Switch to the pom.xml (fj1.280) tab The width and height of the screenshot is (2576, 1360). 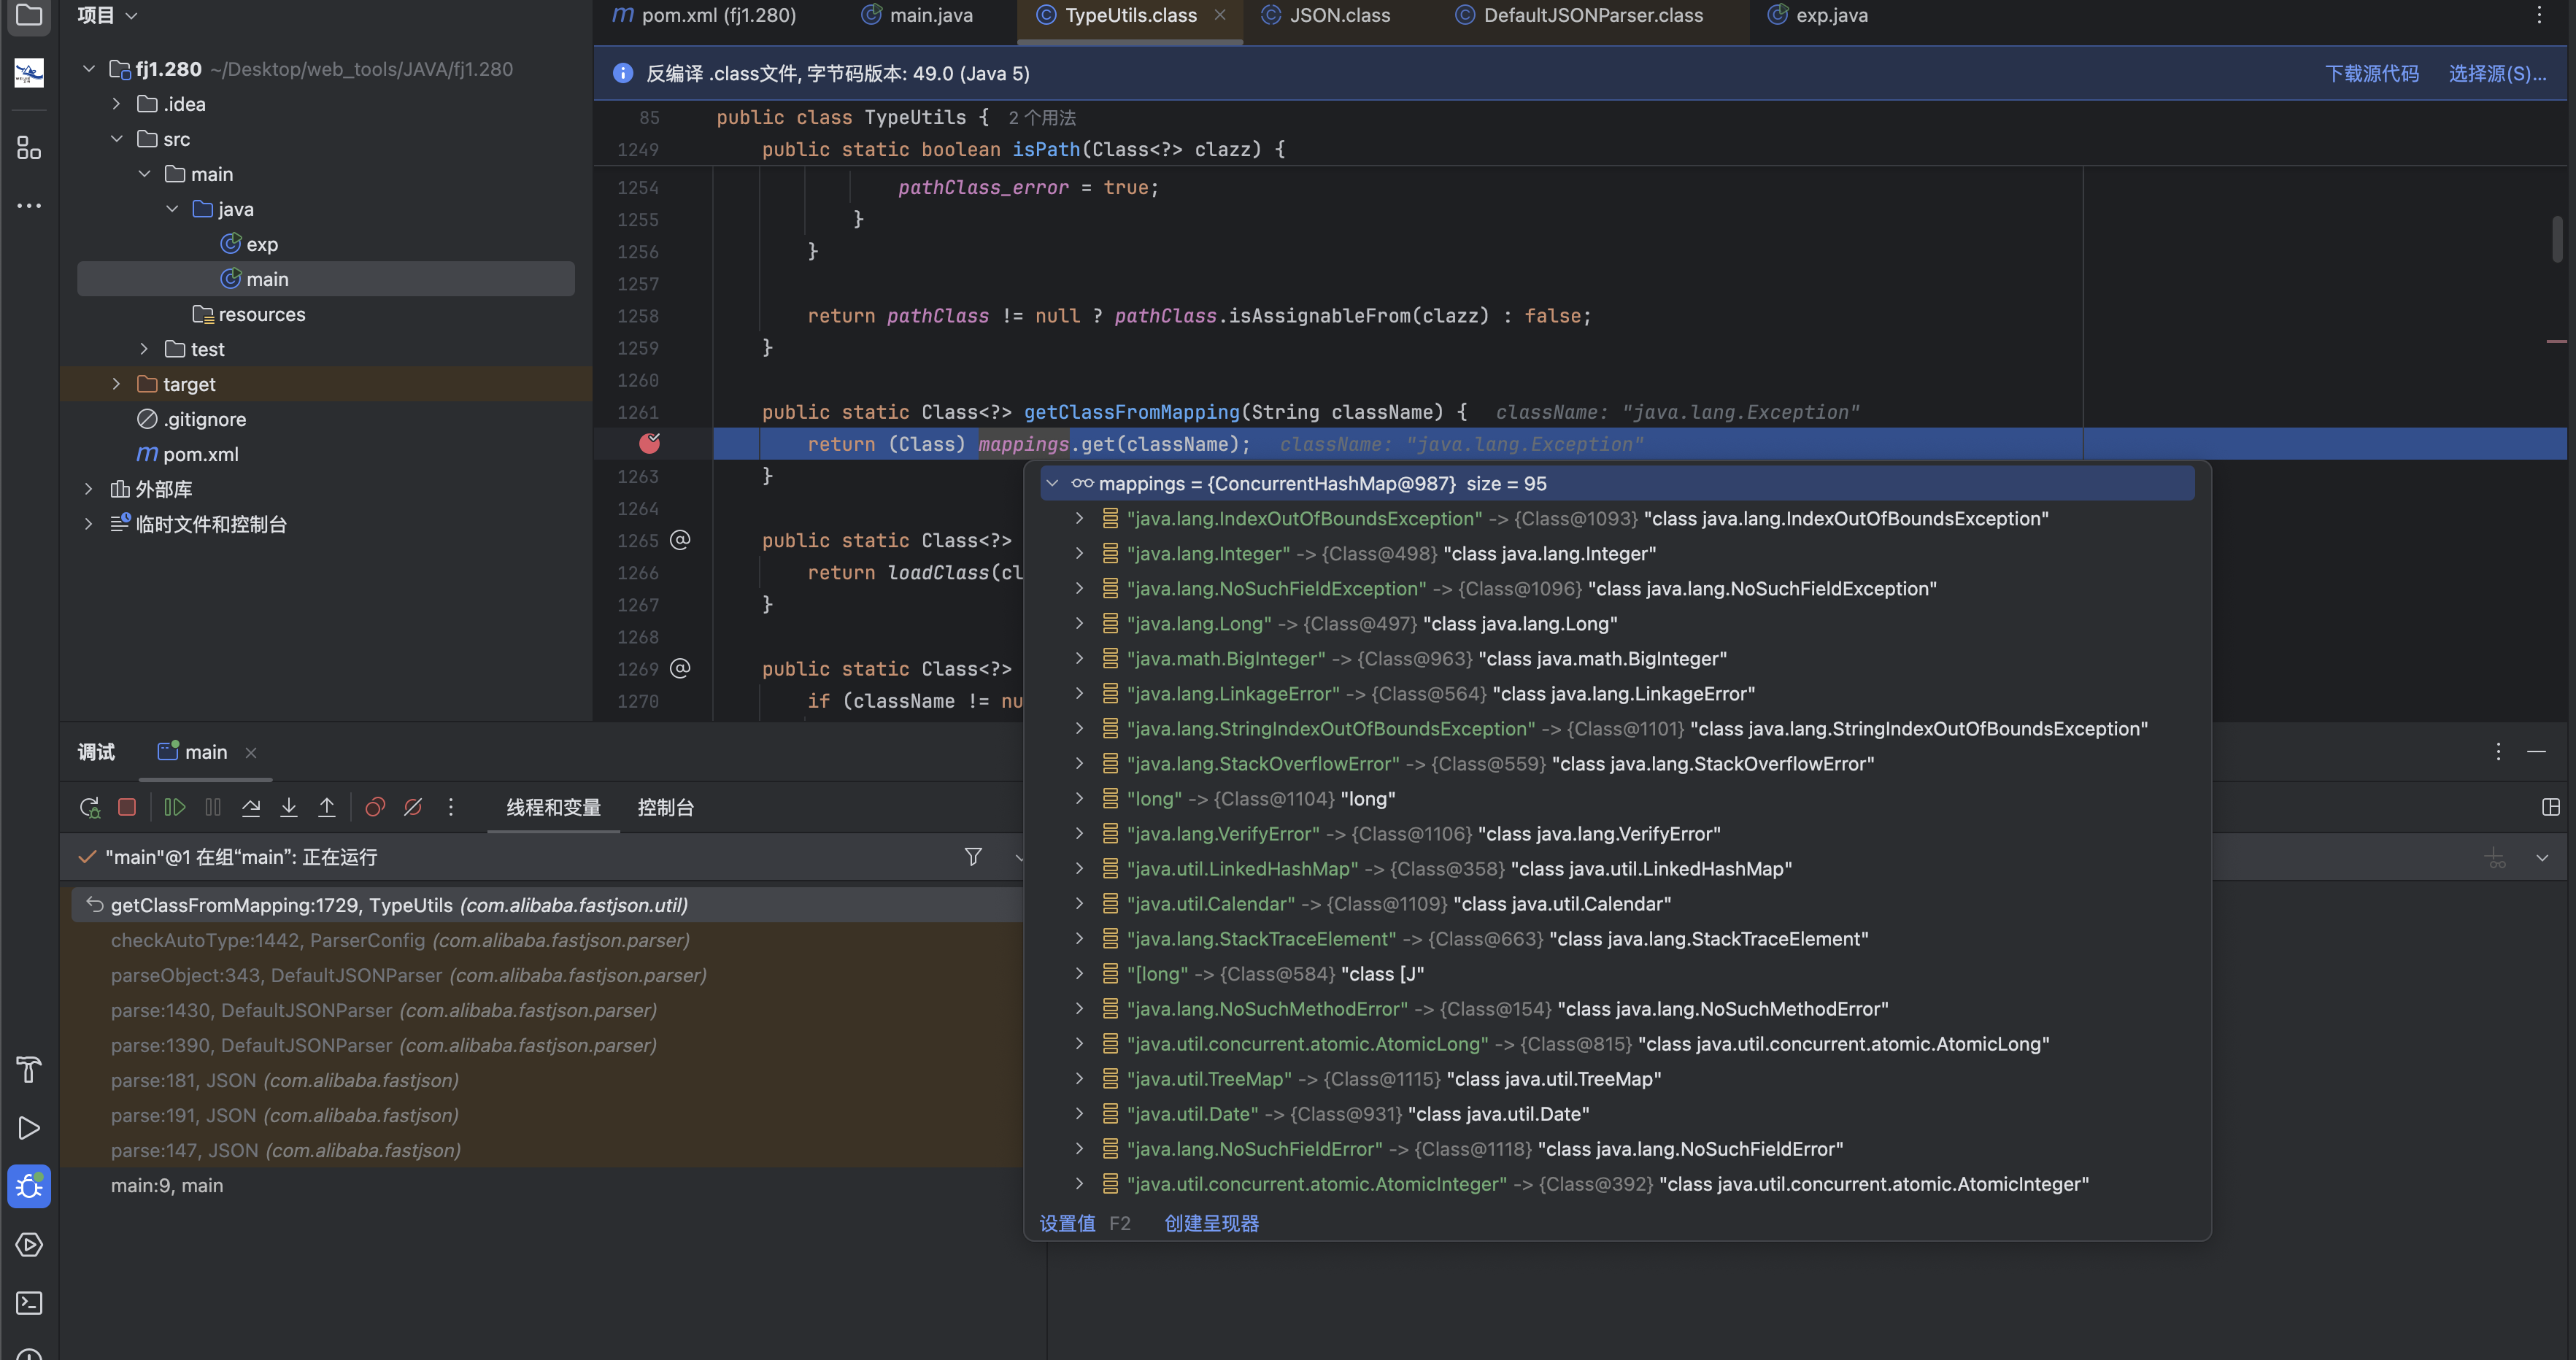704,15
